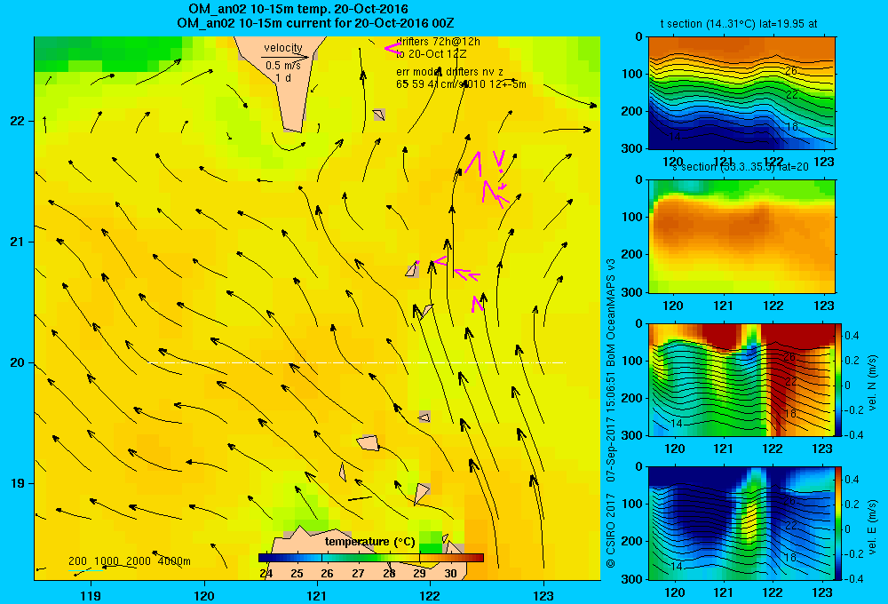888x604 pixels.
Task: Click the latitude label 21 on main map
Action: (x=18, y=242)
